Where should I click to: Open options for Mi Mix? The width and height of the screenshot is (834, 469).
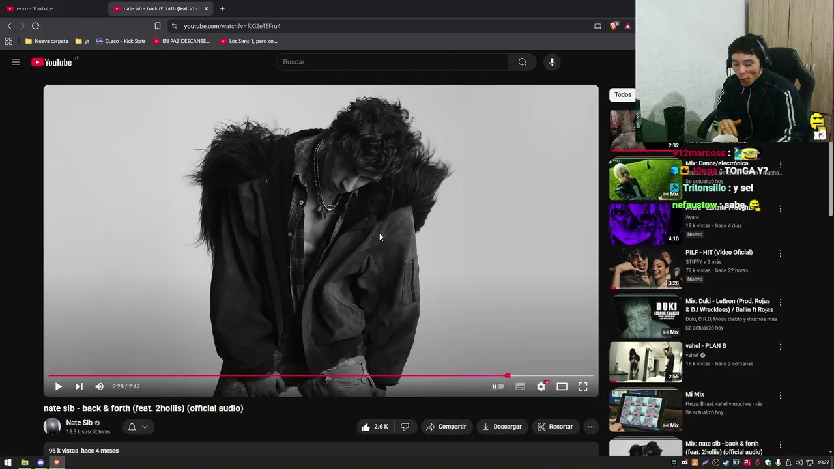point(781,395)
